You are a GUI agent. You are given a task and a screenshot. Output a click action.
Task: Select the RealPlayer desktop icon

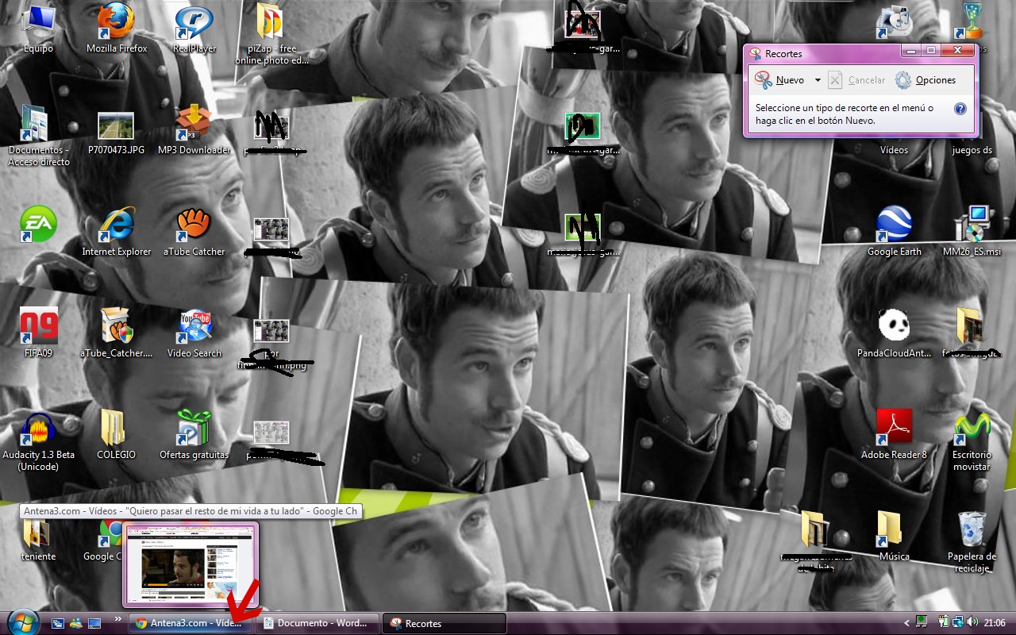(194, 22)
